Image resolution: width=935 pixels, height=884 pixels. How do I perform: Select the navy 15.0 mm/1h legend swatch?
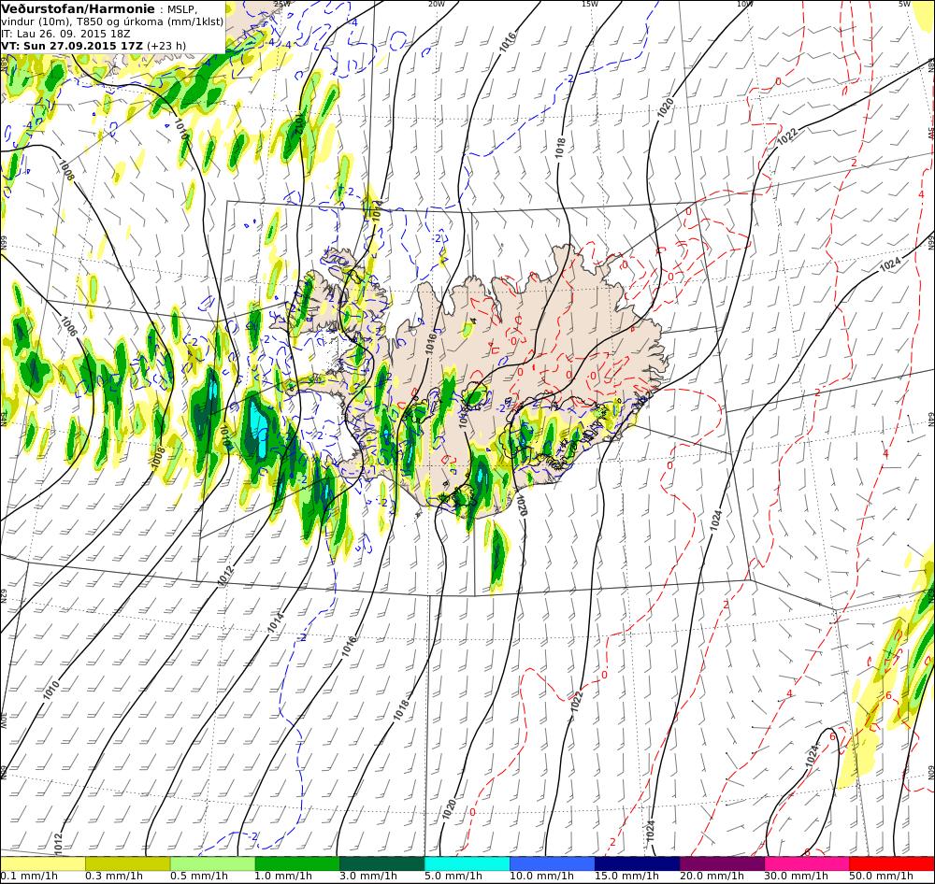pyautogui.click(x=637, y=863)
